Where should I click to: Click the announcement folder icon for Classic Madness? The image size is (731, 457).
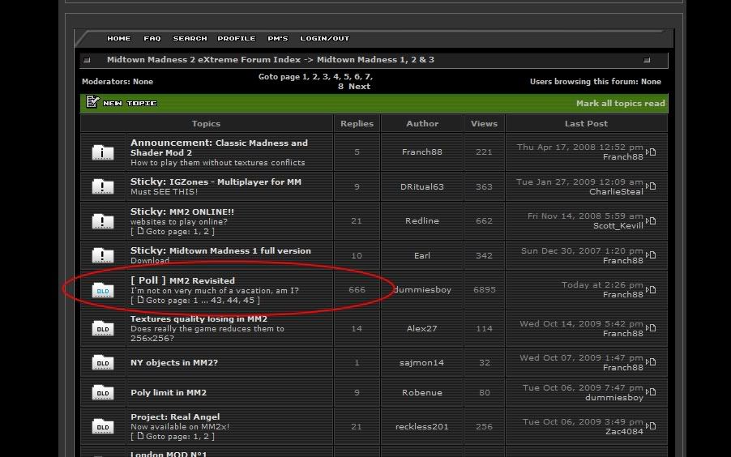click(103, 152)
